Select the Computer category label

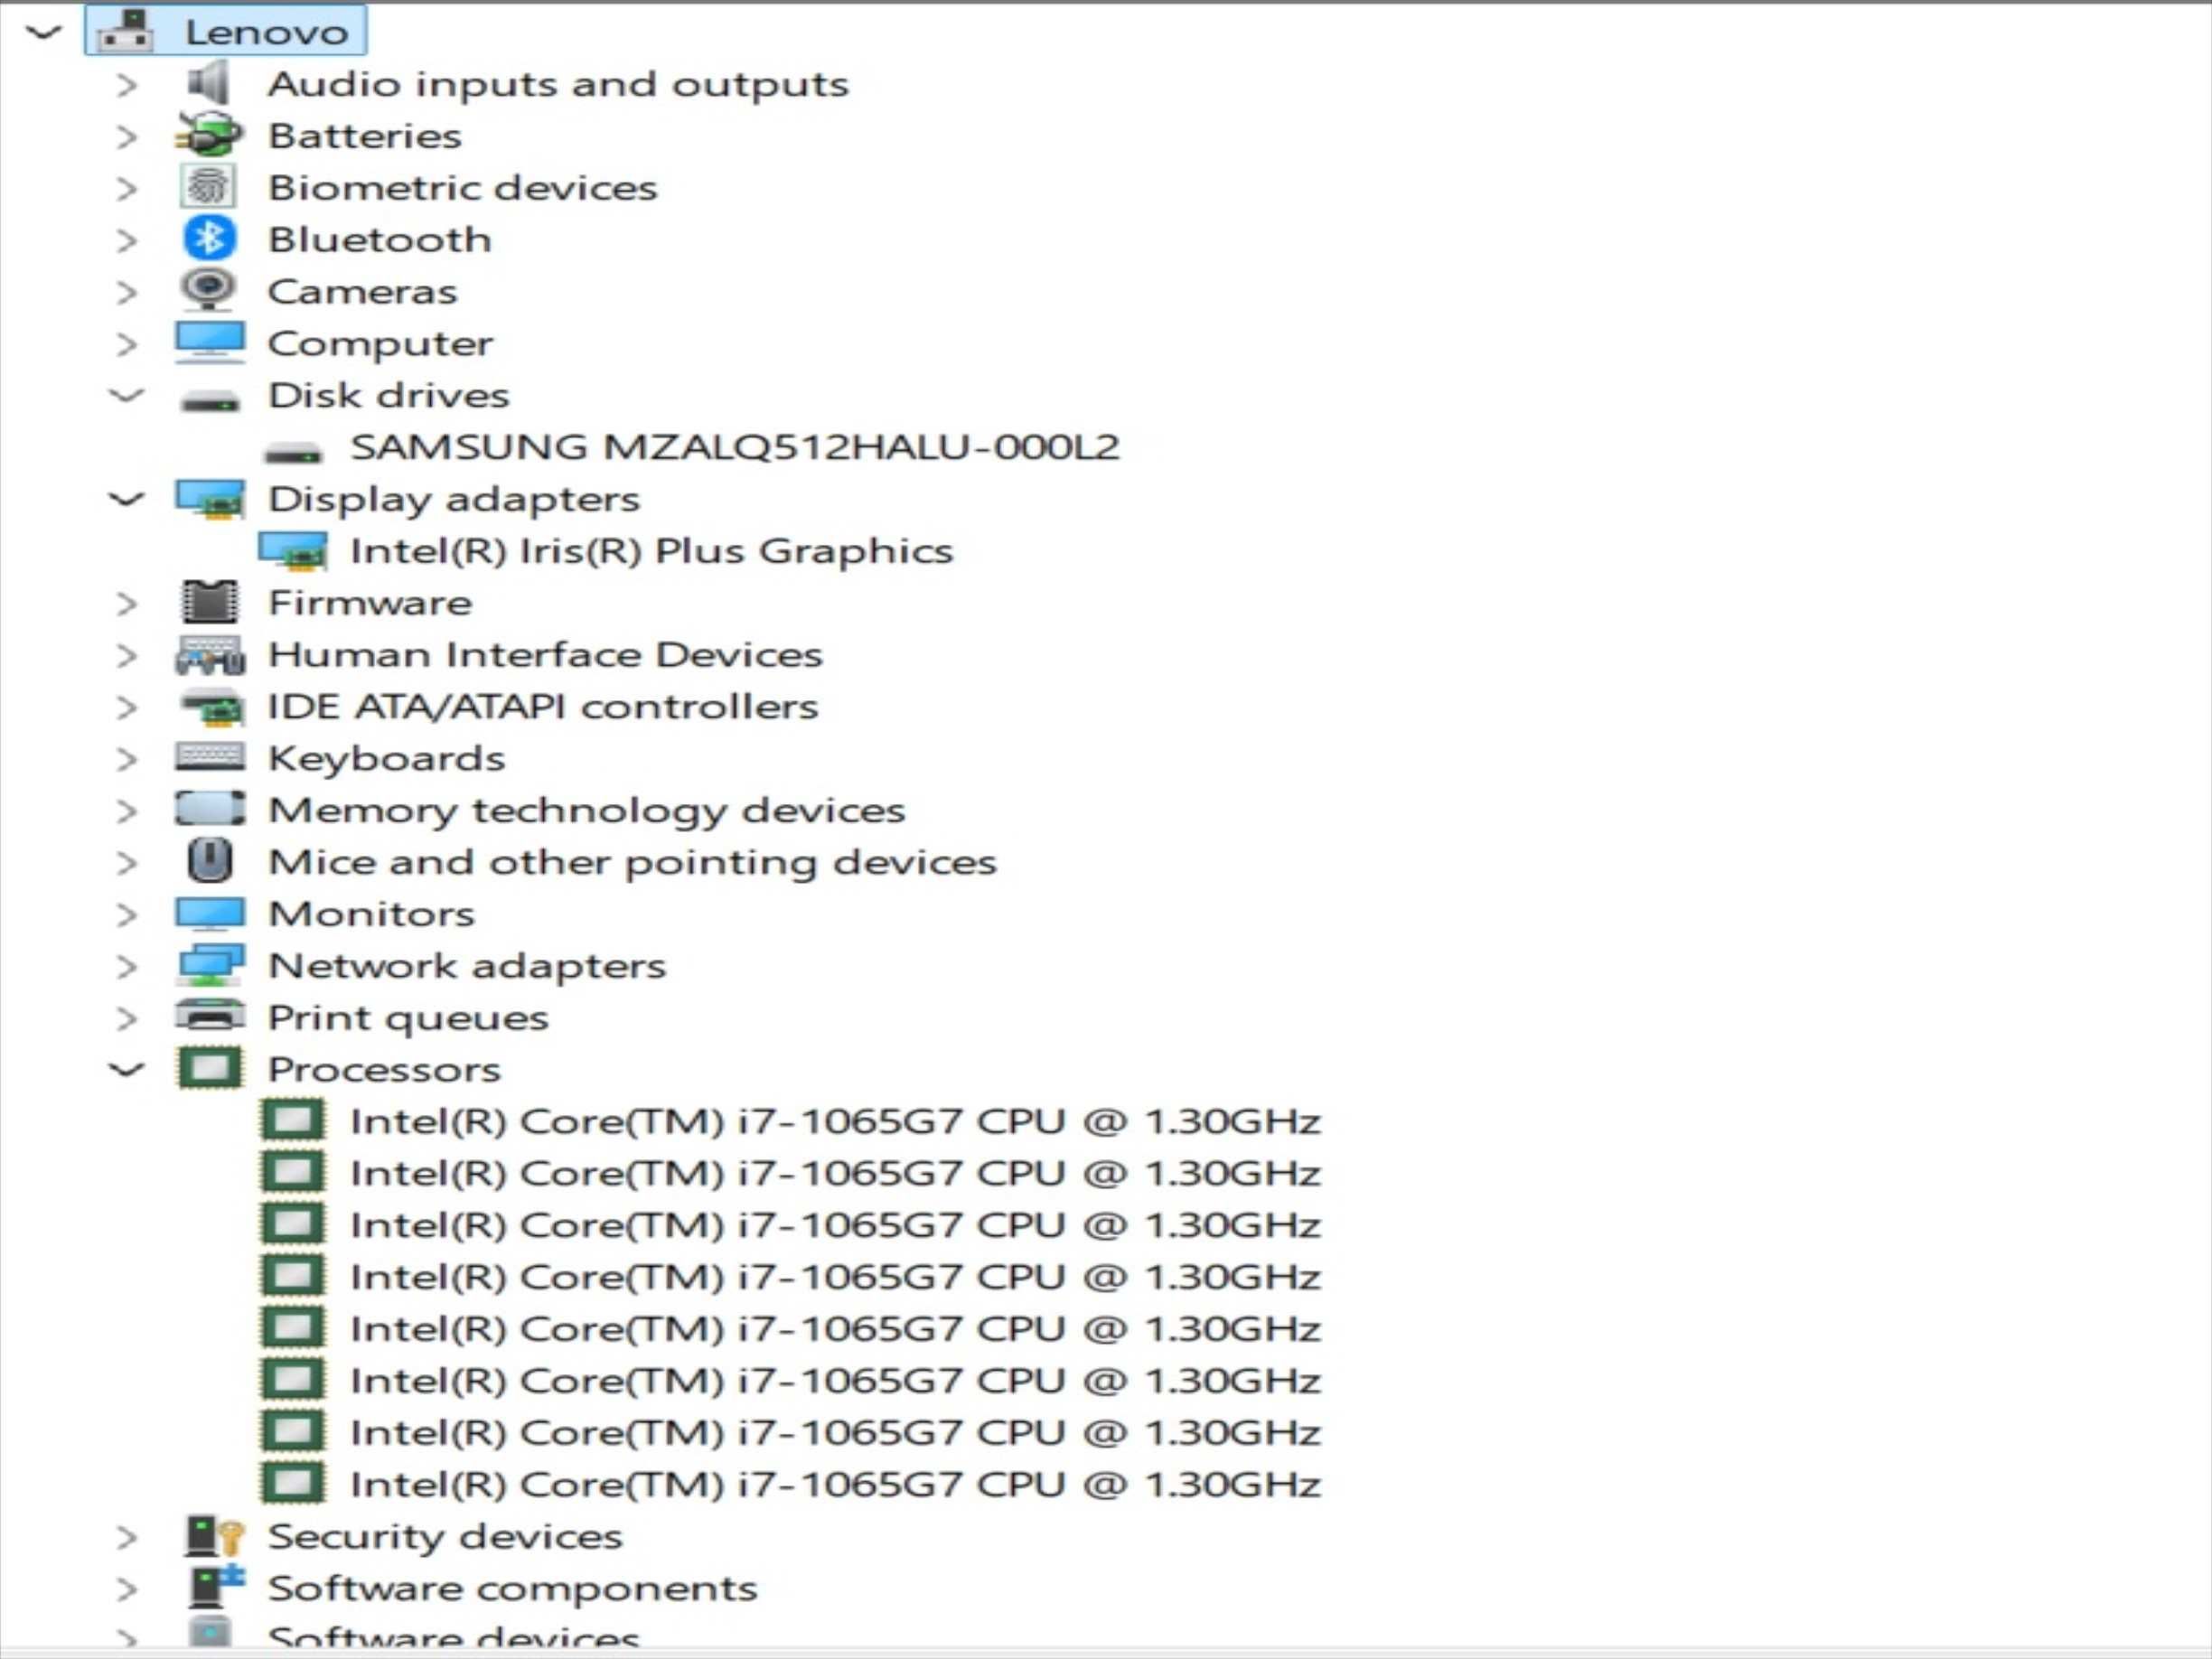pos(380,343)
